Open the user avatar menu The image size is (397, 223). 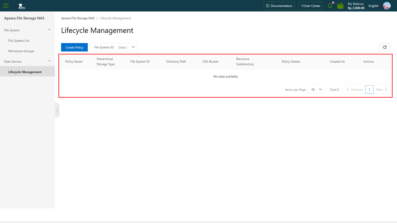[x=387, y=6]
